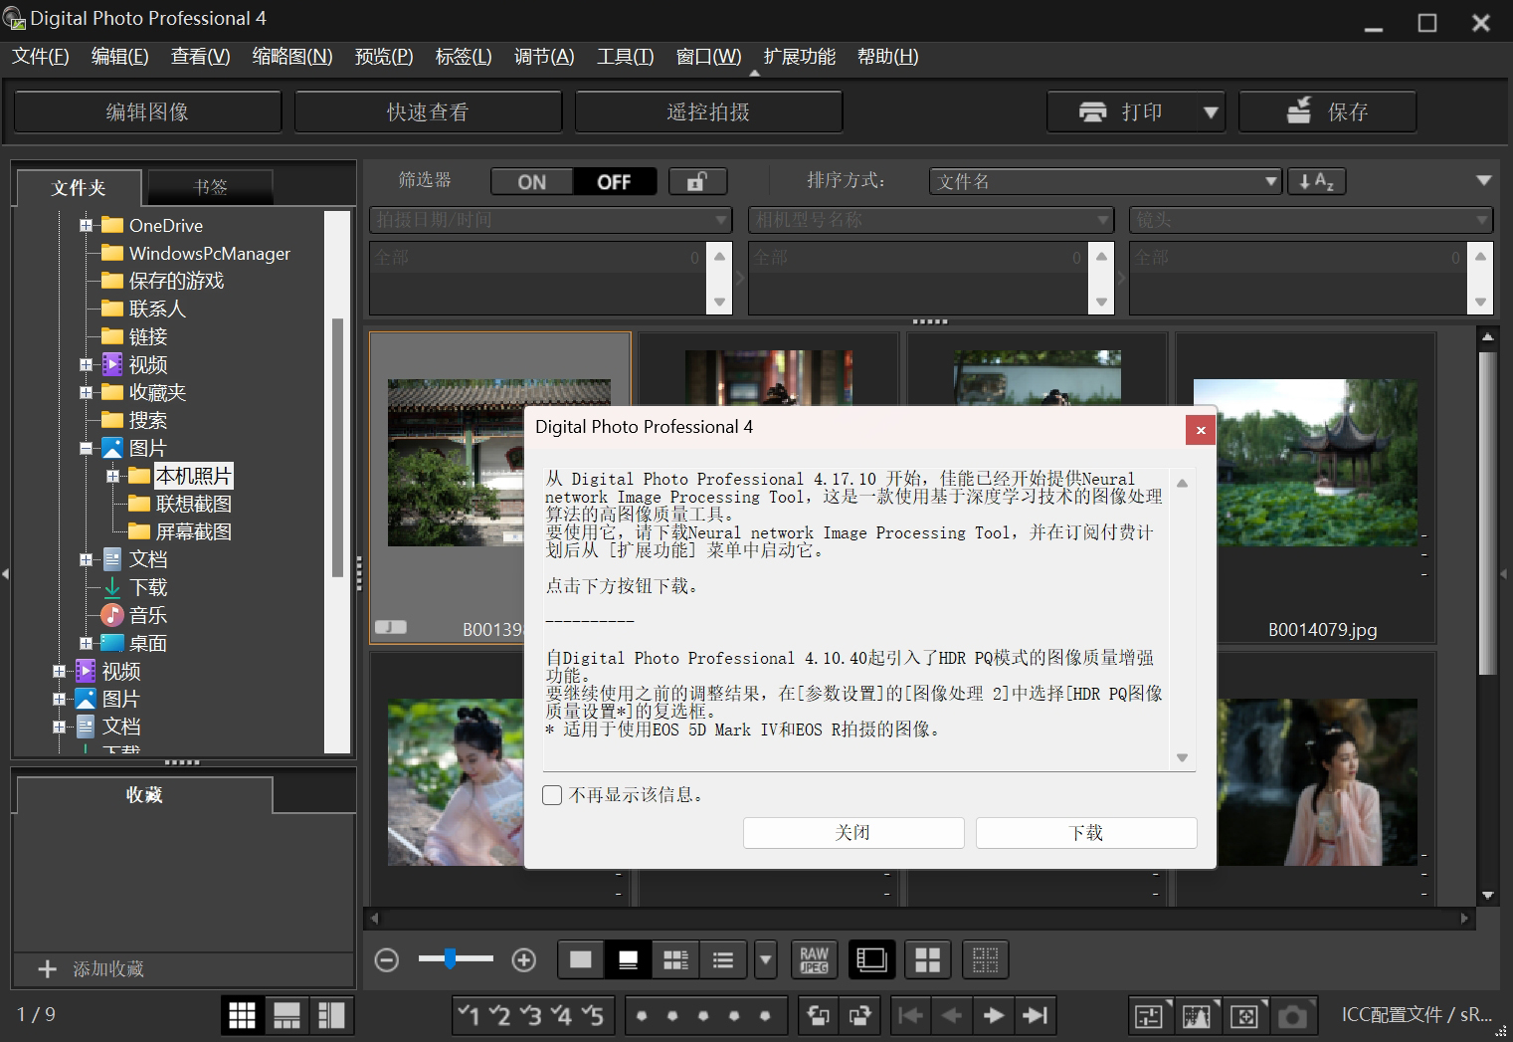Click the RAW JPEG grouping icon
The image size is (1513, 1042).
[814, 959]
